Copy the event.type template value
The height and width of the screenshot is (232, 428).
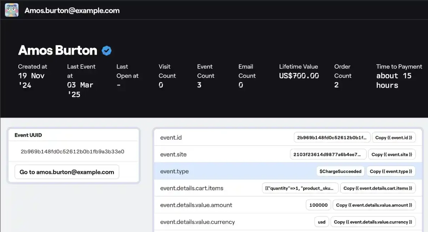coord(391,171)
